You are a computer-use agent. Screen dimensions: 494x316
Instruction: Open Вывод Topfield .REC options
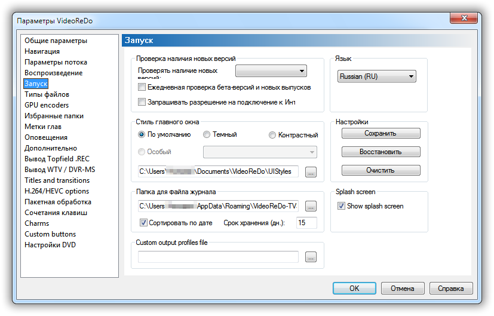pyautogui.click(x=57, y=158)
